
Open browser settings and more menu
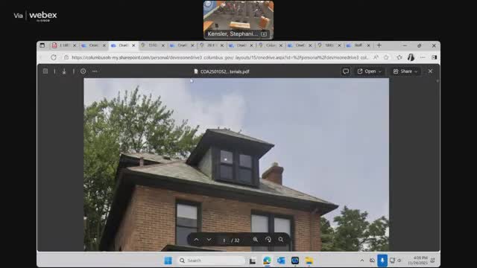pos(423,57)
